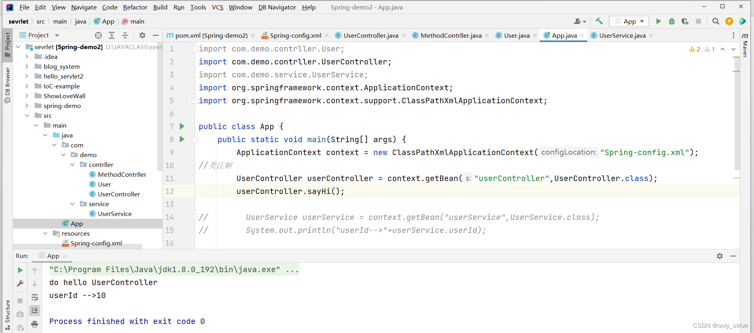
Task: Expand the .idea folder
Action: point(27,57)
